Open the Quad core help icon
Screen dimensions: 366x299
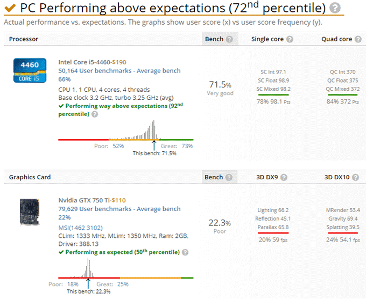tap(357, 39)
